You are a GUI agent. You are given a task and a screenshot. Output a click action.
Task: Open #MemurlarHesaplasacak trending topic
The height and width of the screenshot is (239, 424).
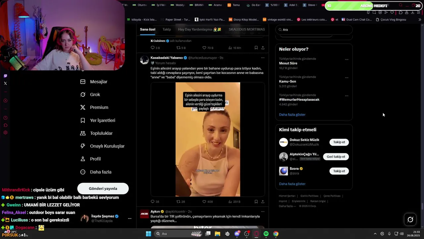299,100
